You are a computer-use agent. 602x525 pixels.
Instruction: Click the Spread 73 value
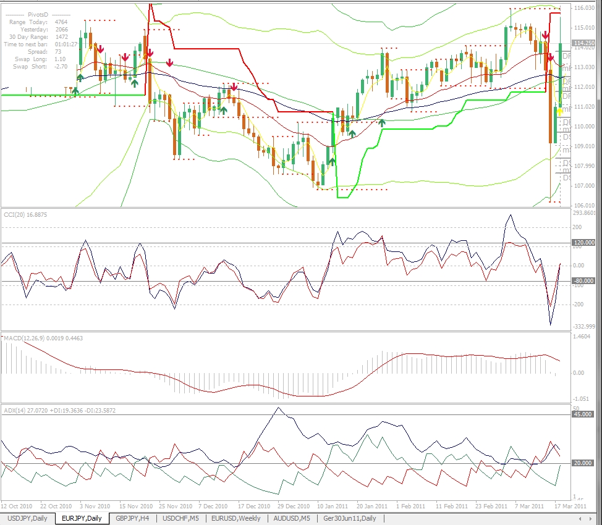pyautogui.click(x=58, y=51)
